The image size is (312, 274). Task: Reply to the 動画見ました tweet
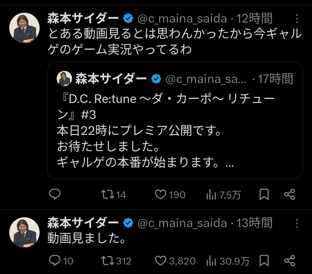(54, 261)
